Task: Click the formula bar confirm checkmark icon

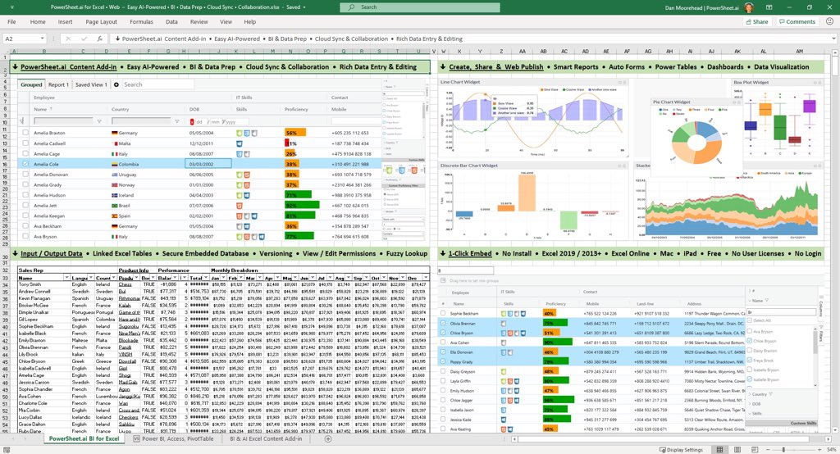Action: coord(84,39)
